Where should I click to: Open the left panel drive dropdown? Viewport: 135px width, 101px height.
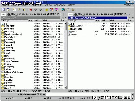click(7, 14)
